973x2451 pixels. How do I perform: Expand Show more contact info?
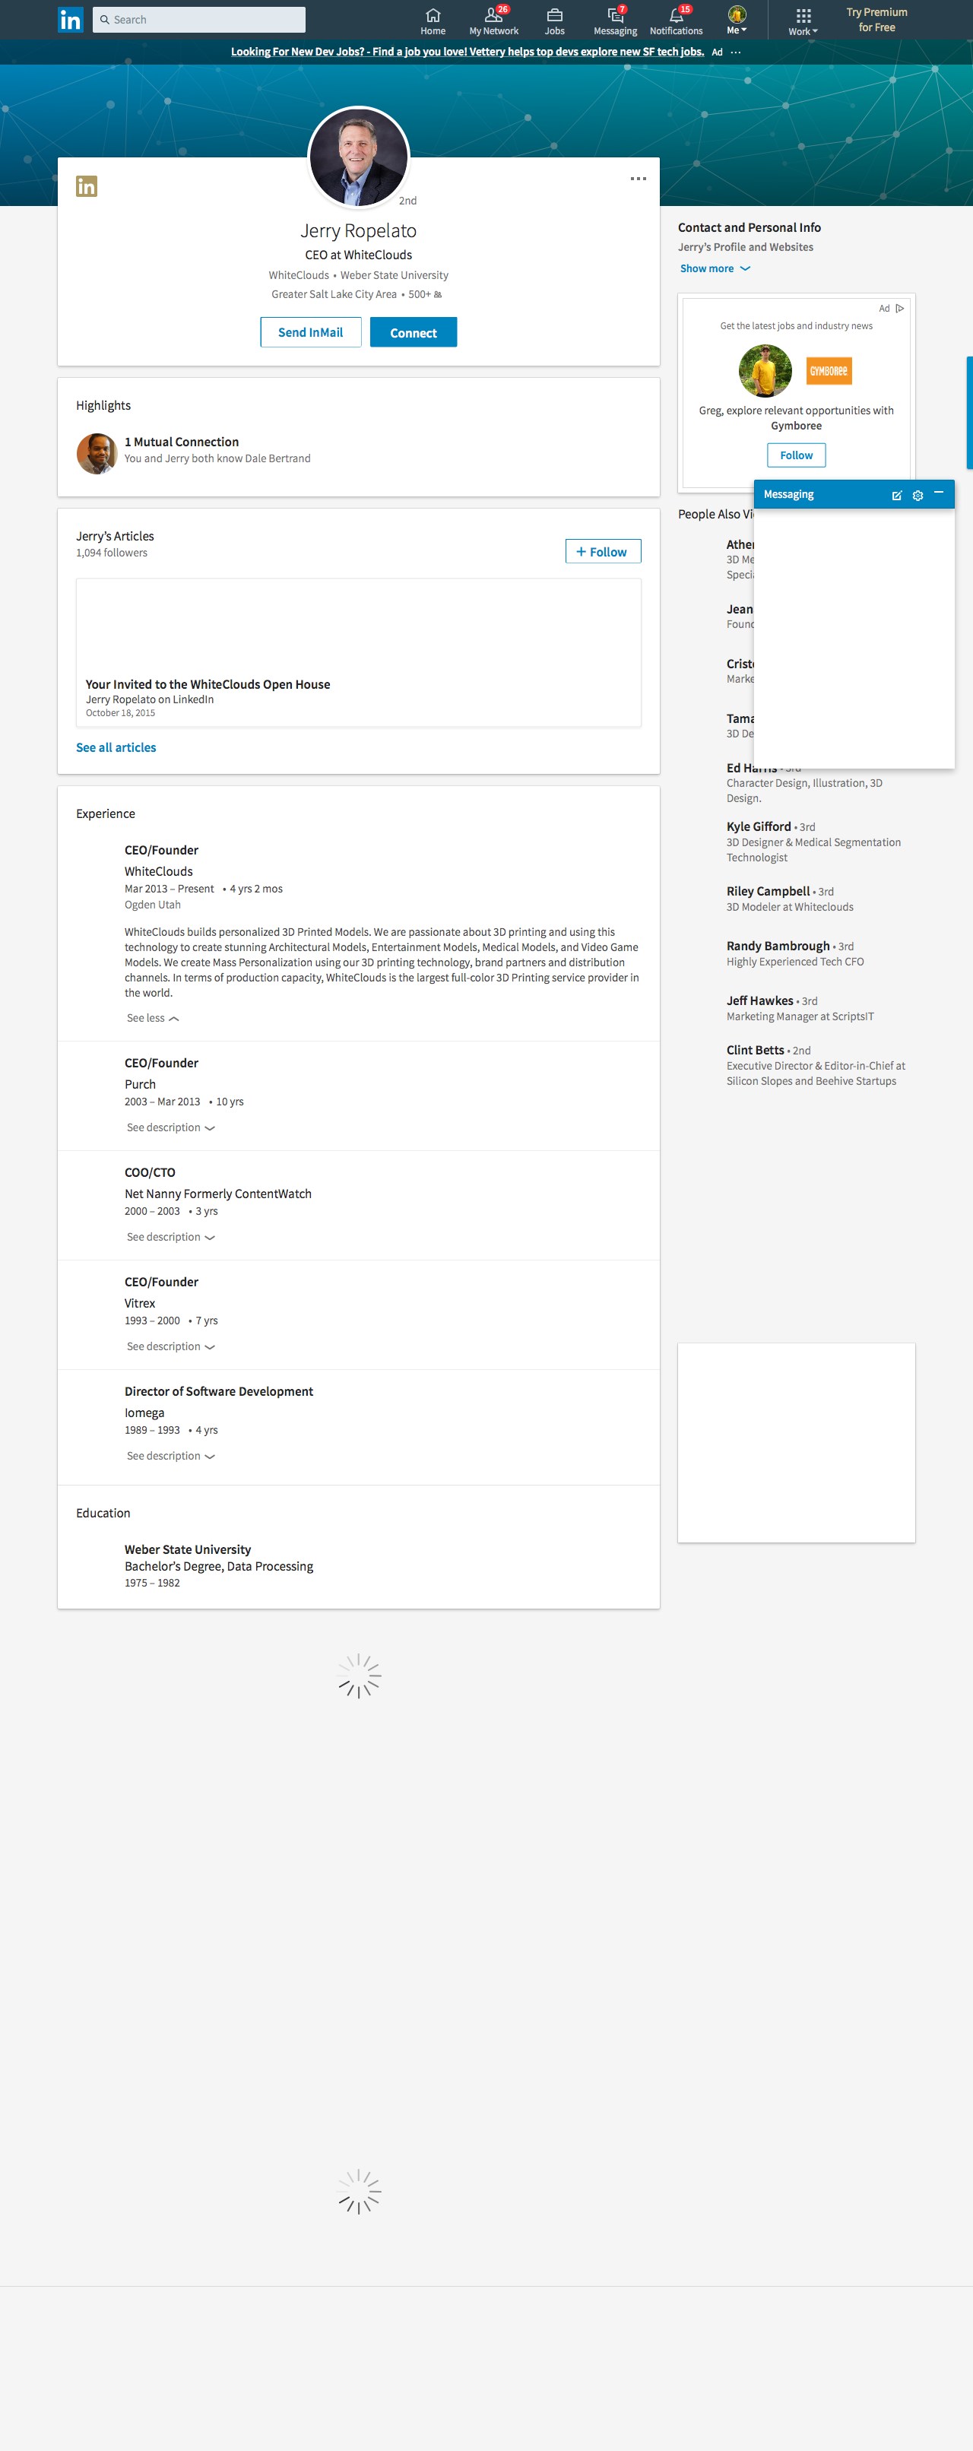click(715, 268)
